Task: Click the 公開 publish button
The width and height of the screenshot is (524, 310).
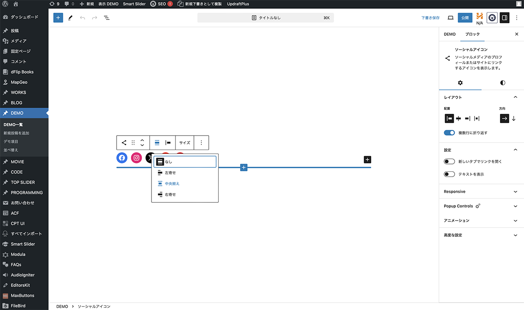Action: pyautogui.click(x=465, y=18)
